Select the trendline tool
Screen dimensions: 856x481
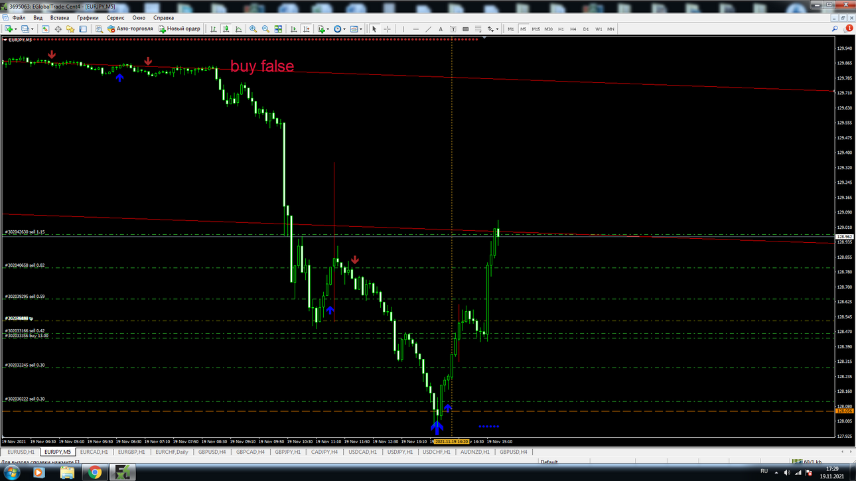pyautogui.click(x=428, y=29)
